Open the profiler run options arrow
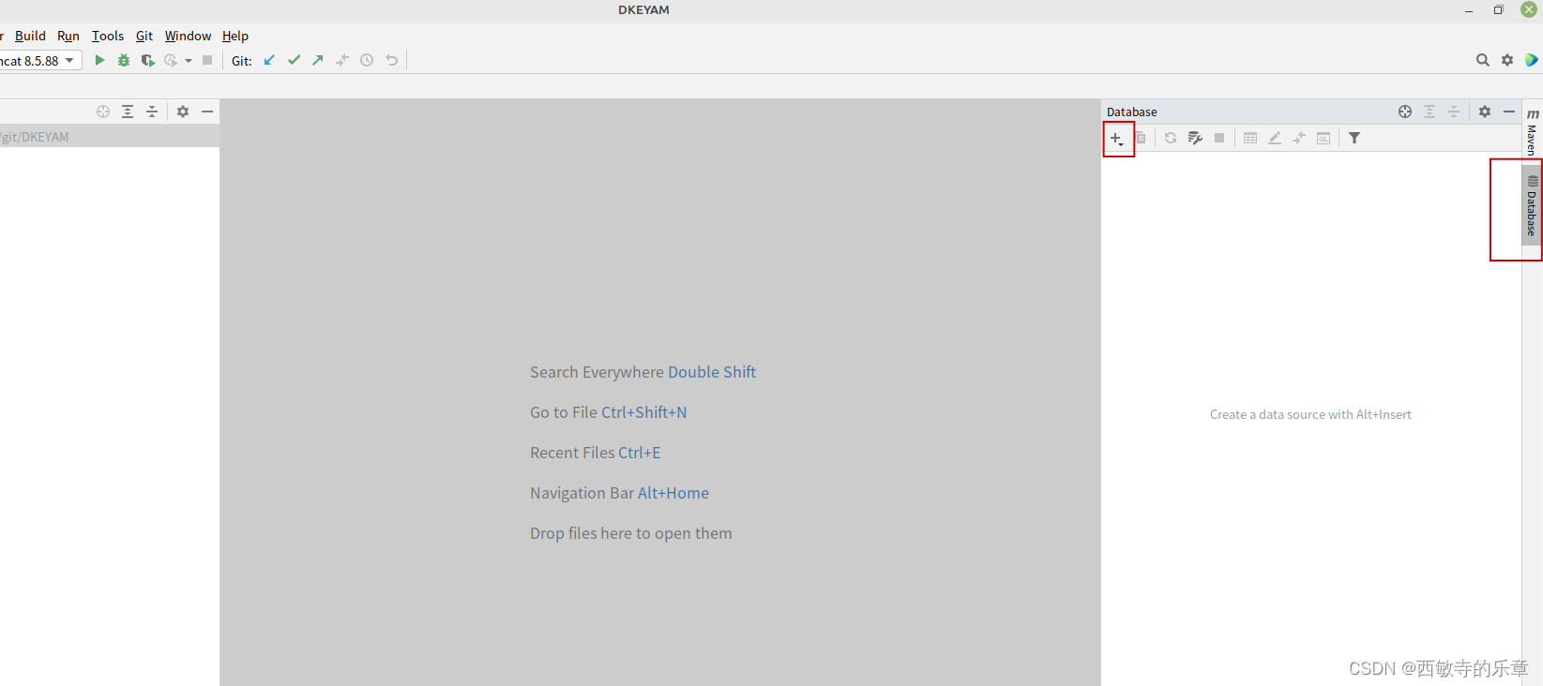1543x686 pixels. click(x=189, y=61)
